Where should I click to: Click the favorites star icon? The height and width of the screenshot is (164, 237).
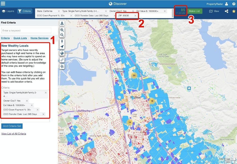(x=234, y=11)
